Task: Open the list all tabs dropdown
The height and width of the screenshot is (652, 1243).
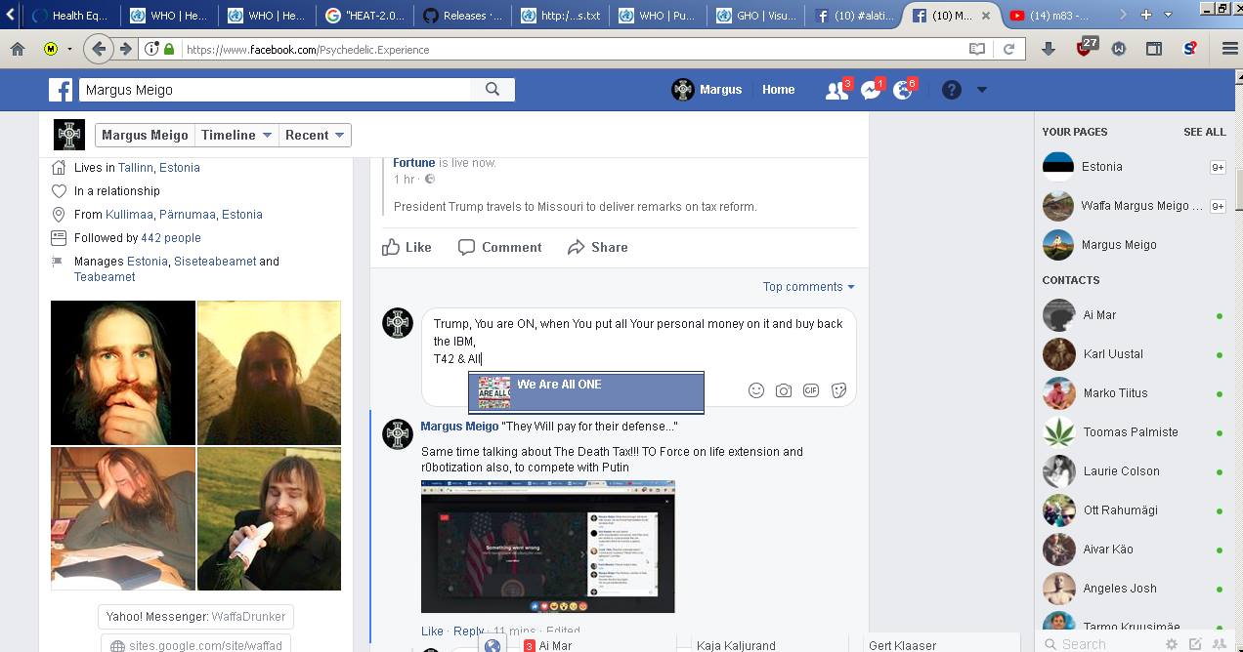Action: click(1168, 15)
